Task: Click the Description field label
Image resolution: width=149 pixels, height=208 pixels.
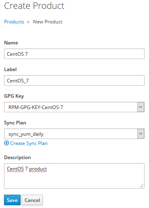Action: tap(17, 158)
